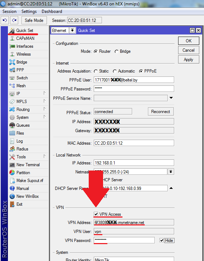
Task: Open the Interfaces list icon
Action: (12, 46)
